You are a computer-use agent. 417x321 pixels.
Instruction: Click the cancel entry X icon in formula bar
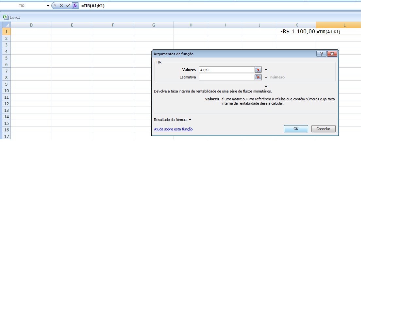coord(61,6)
